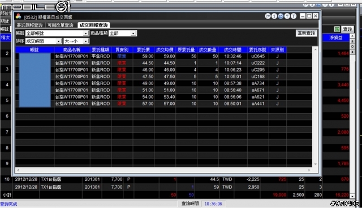Click the 2,950 value in background table

253,187
